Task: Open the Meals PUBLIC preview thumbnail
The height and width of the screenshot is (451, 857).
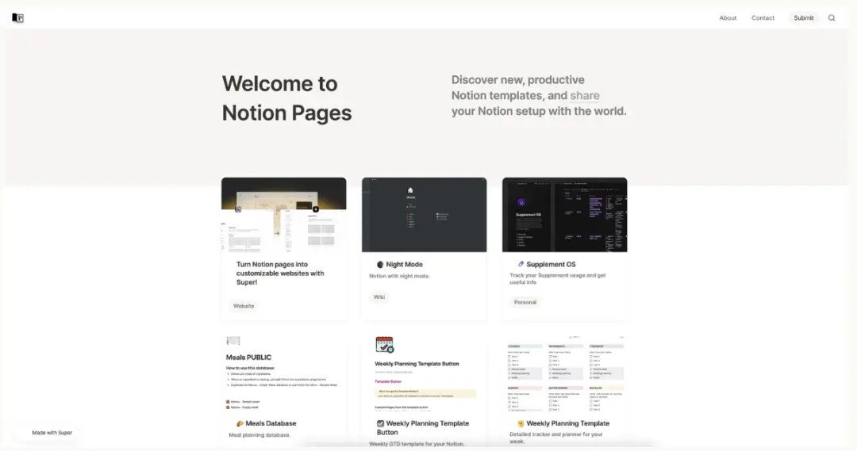Action: point(283,373)
